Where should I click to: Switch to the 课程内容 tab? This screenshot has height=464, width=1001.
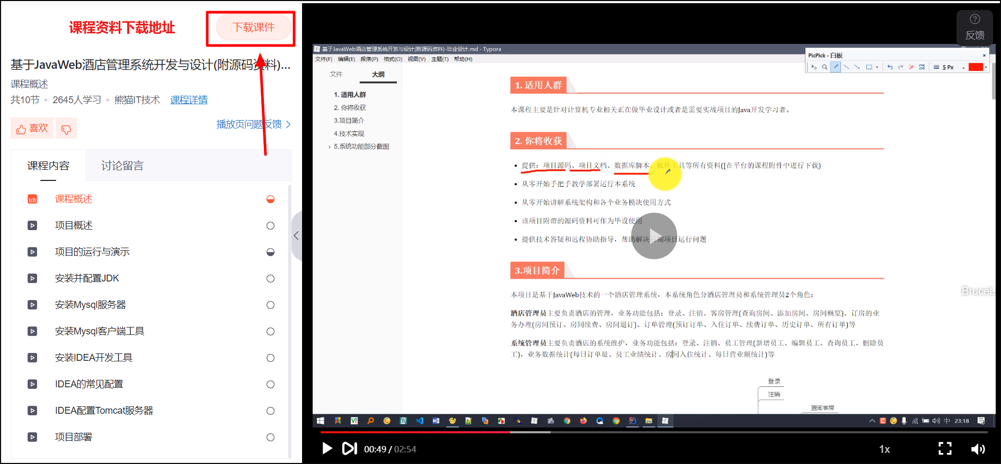pos(48,166)
